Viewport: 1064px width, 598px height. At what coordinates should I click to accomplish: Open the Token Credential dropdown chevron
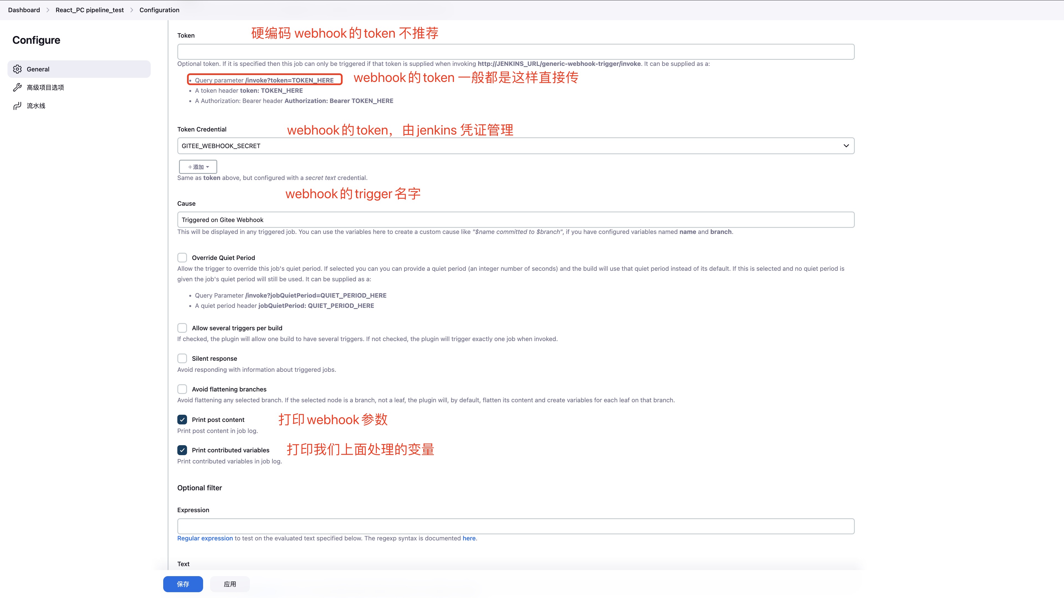846,146
